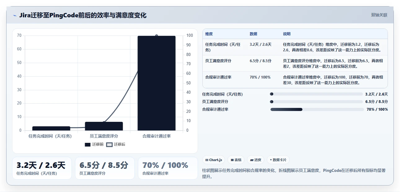Click the 3.2天 / 2.6天 table cell
Screen dimensions: 400x192
coord(261,45)
